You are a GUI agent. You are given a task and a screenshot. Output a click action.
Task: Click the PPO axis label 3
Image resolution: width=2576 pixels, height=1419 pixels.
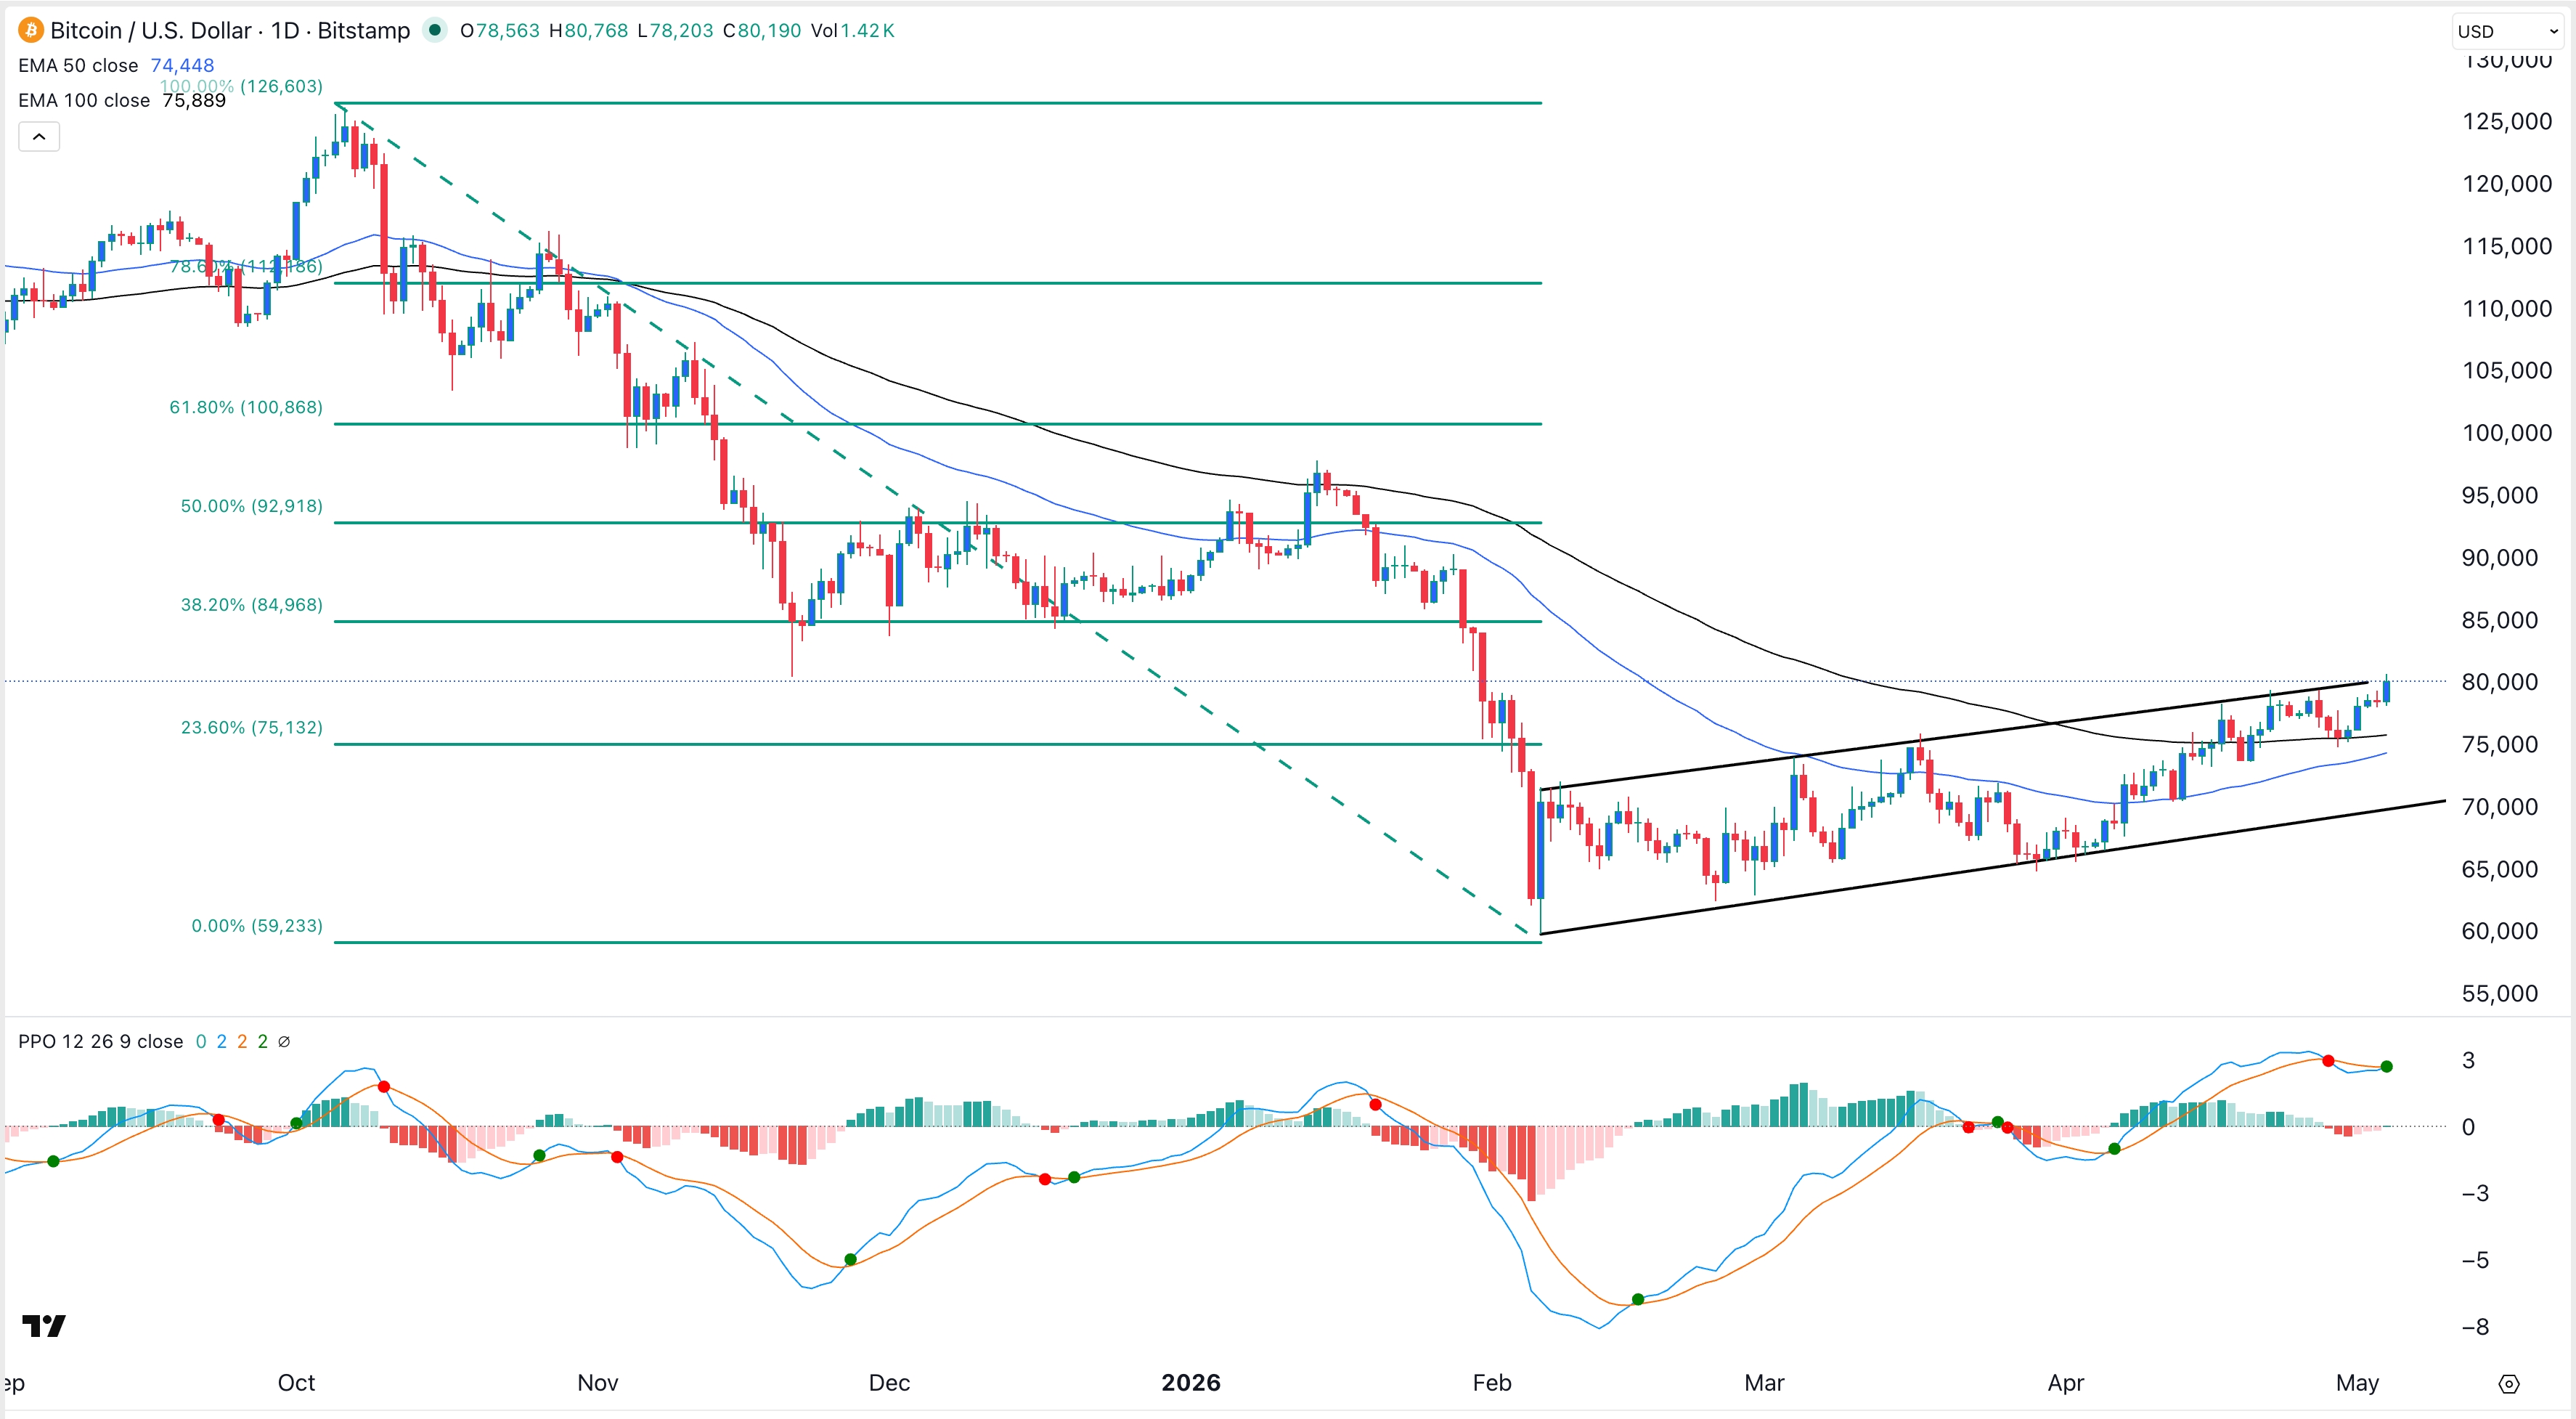(x=2468, y=1061)
